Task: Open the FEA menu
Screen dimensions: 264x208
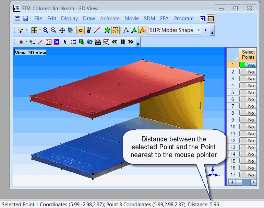Action: pyautogui.click(x=164, y=19)
